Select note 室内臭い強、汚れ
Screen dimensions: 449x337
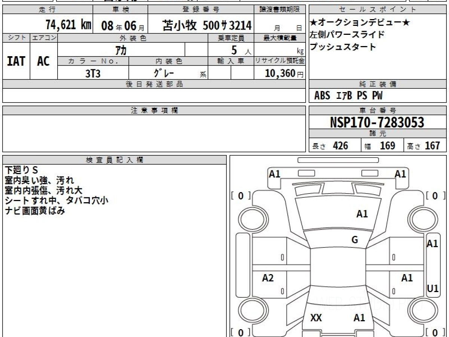click(40, 180)
